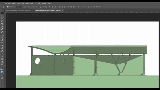160x90 pixels.
Task: Click Align Vertical Centers in options bar
Action: click(43, 7)
